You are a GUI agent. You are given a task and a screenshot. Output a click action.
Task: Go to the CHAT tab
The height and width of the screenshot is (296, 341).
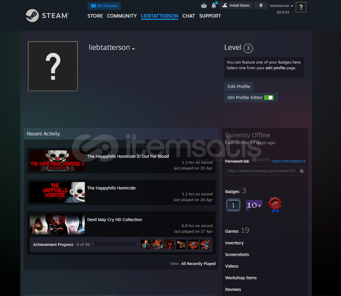click(188, 16)
